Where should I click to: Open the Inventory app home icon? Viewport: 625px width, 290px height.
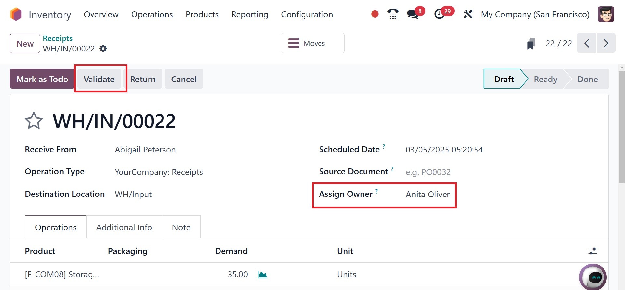coord(16,14)
